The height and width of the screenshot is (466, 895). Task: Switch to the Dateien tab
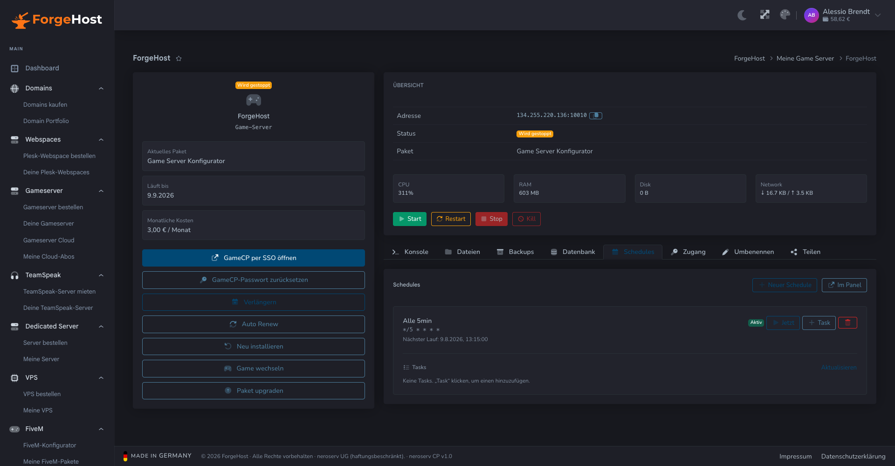[462, 252]
